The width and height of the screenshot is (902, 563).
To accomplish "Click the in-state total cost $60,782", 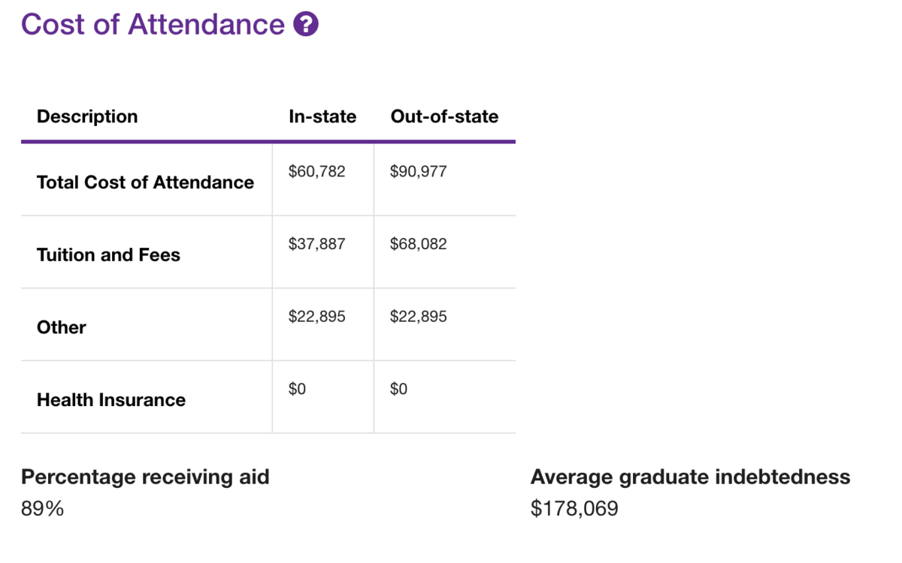I will (x=316, y=172).
